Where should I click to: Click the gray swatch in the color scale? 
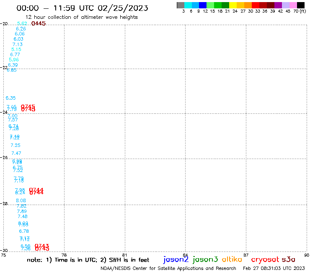181,5
